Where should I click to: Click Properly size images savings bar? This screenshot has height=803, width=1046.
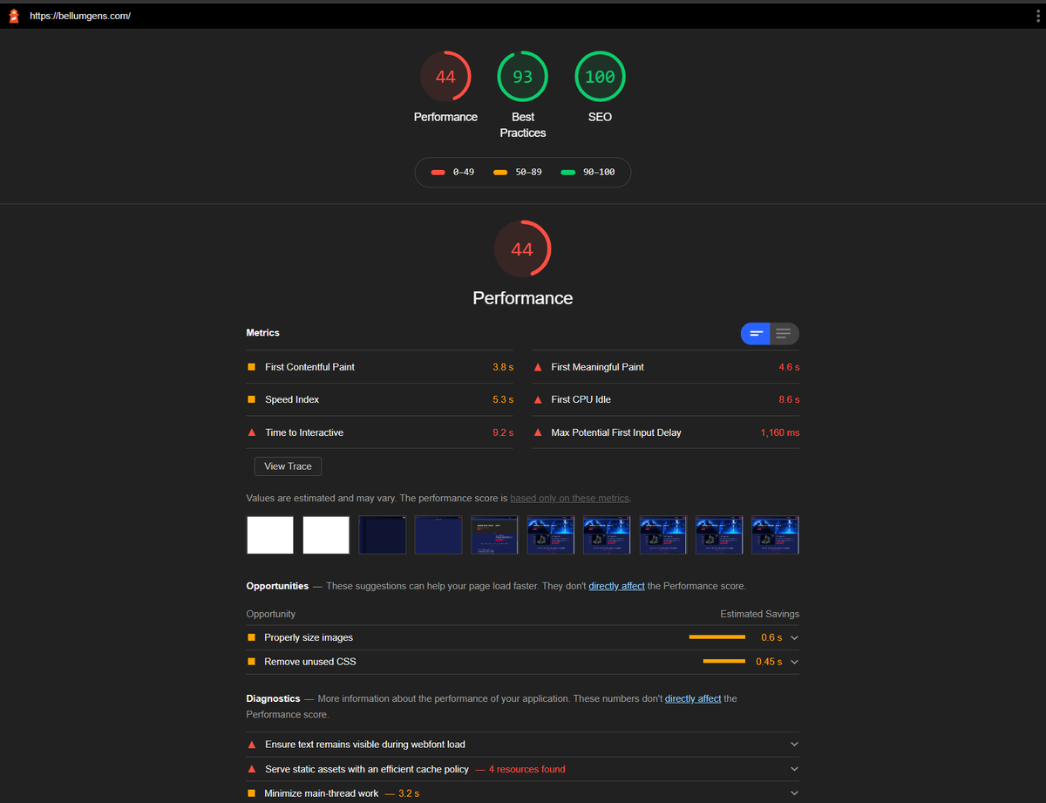717,637
